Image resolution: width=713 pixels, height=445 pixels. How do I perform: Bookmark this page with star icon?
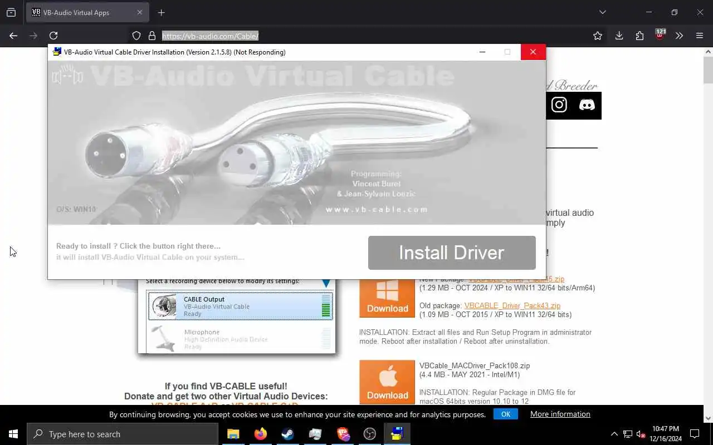pos(598,36)
